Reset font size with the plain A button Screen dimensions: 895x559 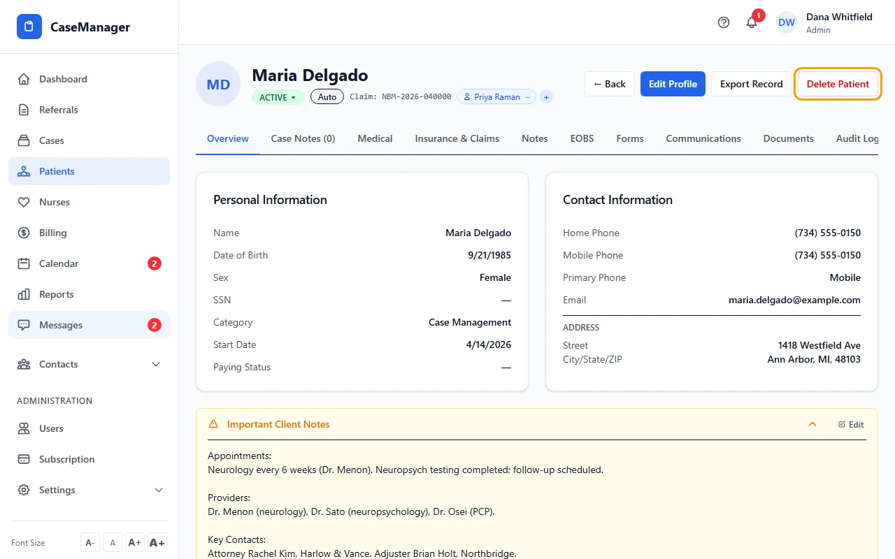pos(113,542)
